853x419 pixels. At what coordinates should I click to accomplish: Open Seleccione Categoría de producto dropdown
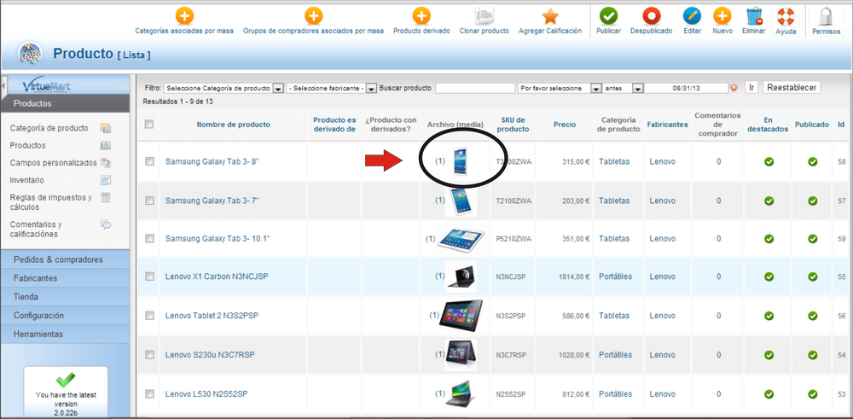224,88
